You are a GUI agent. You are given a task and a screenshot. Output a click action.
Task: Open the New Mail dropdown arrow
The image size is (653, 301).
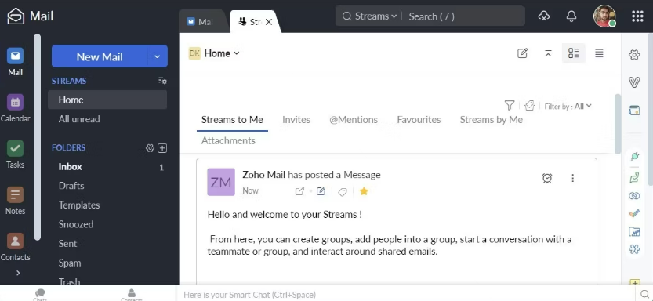(x=158, y=56)
